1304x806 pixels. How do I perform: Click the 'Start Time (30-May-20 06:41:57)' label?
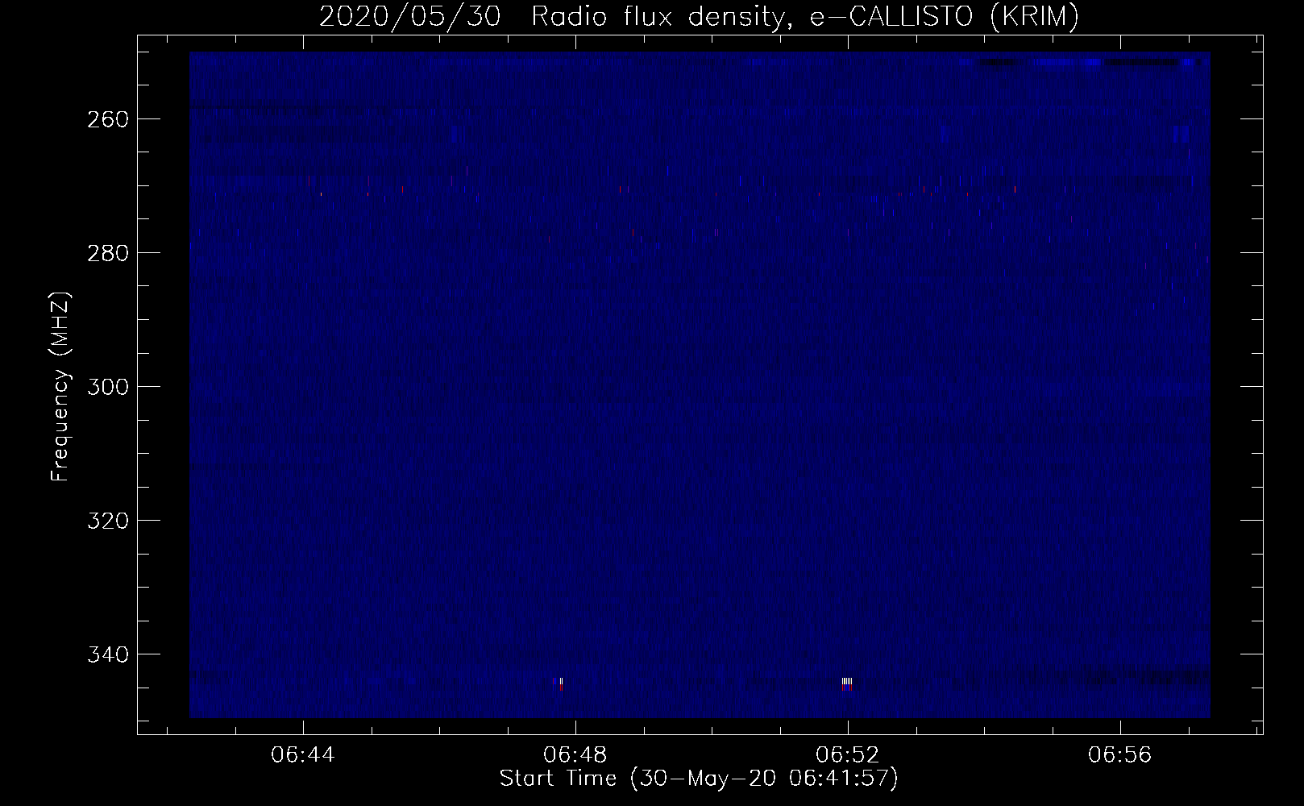pyautogui.click(x=699, y=779)
